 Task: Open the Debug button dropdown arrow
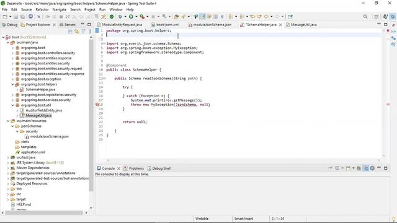[125, 17]
